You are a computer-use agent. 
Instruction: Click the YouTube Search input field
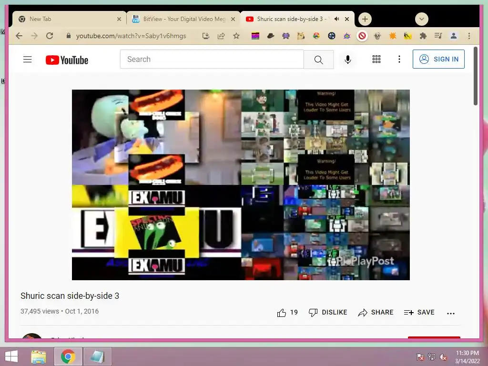pos(212,59)
